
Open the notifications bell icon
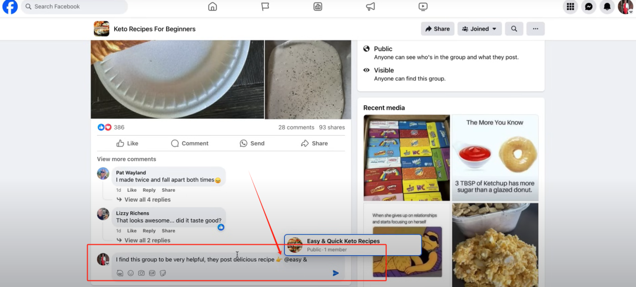click(607, 7)
